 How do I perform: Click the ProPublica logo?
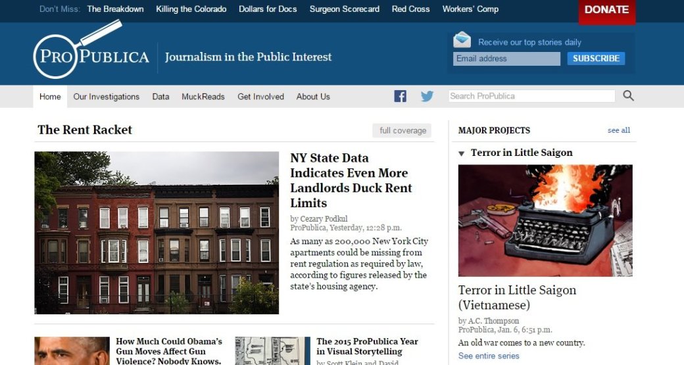pyautogui.click(x=91, y=50)
